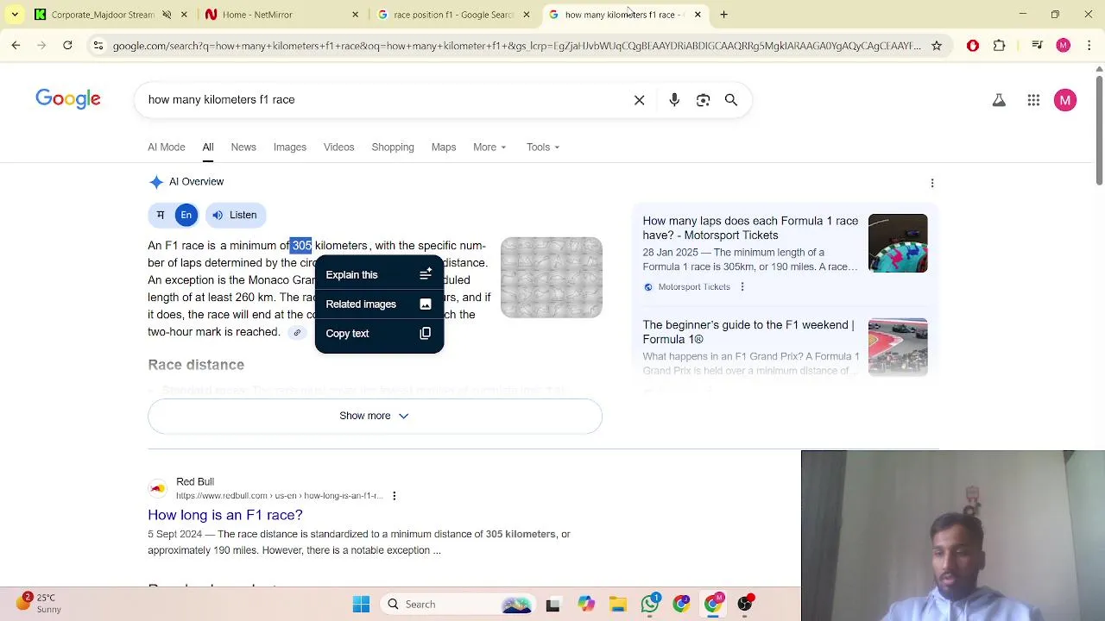Image resolution: width=1105 pixels, height=621 pixels.
Task: Open the Extensions puzzle icon
Action: coord(1000,46)
